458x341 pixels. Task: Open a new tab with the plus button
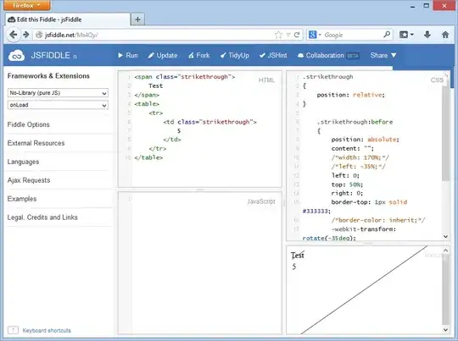pyautogui.click(x=137, y=19)
